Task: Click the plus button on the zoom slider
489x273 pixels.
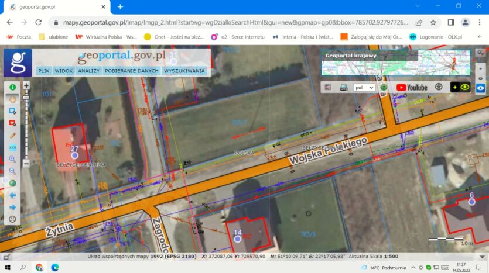Action: [26, 85]
